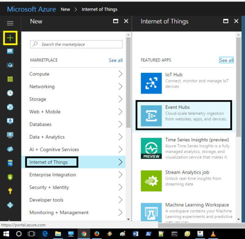This screenshot has height=239, width=245.
Task: Click See all under Featured Apps
Action: pyautogui.click(x=227, y=60)
